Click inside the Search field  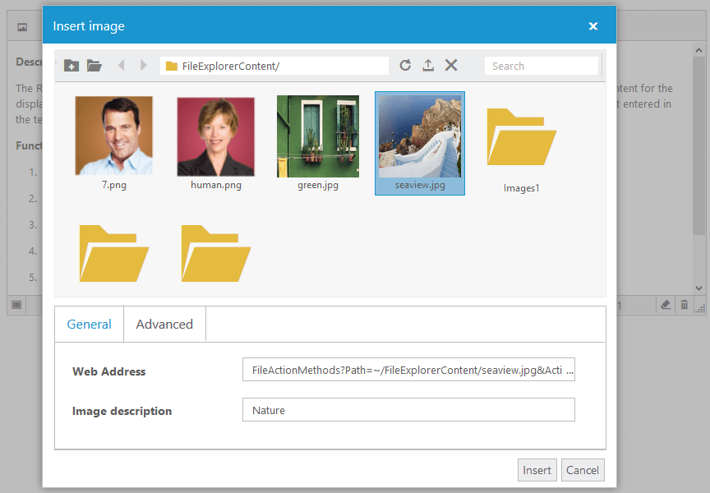click(x=541, y=65)
